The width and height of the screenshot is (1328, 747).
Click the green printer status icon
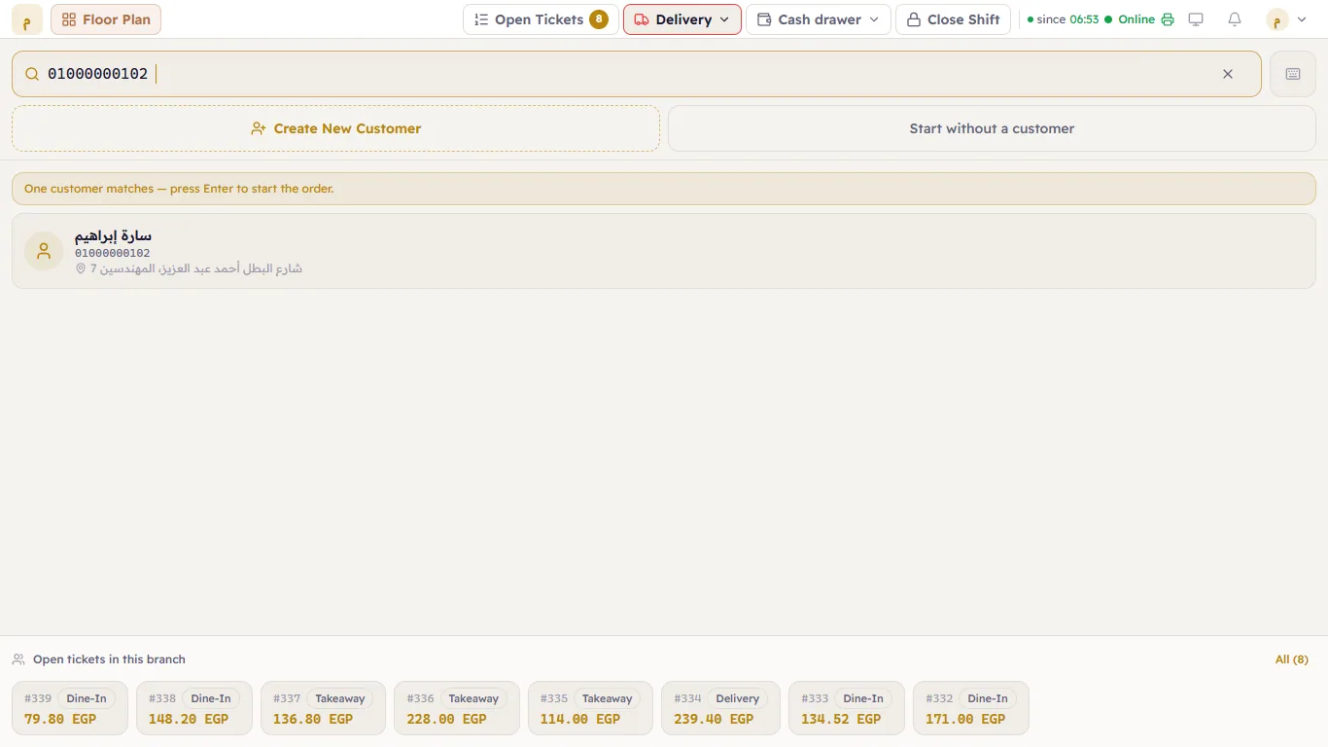[1168, 19]
